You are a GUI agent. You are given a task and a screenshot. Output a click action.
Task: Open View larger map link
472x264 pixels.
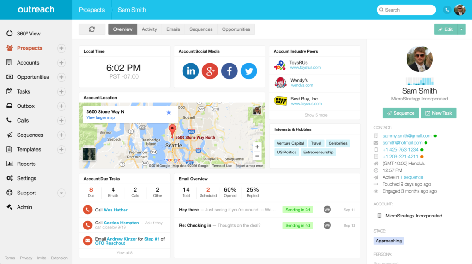pos(100,117)
